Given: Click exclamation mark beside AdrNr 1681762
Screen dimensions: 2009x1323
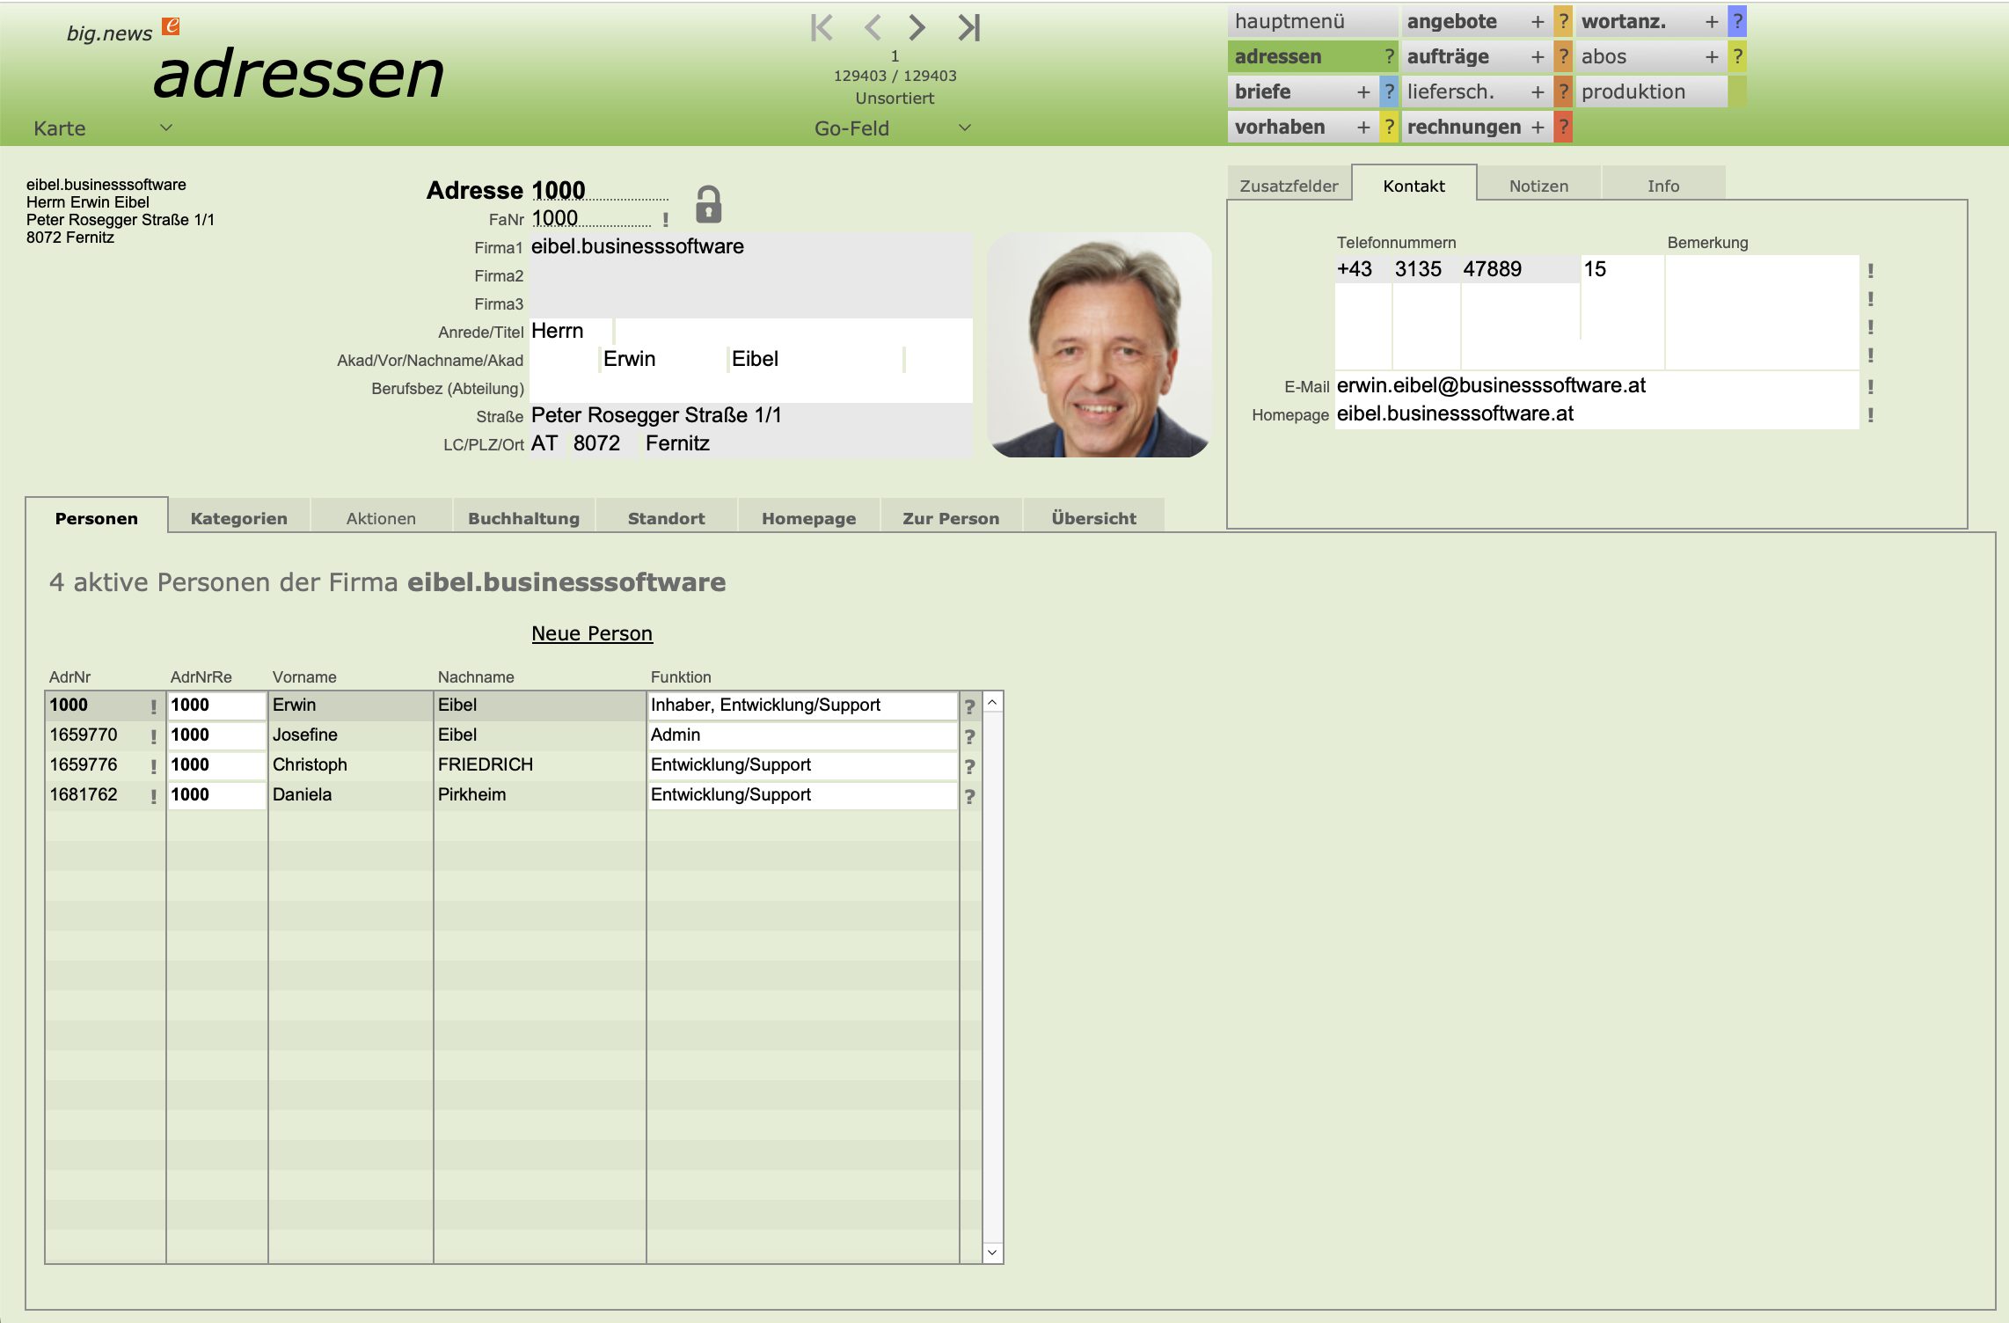Looking at the screenshot, I should [153, 796].
